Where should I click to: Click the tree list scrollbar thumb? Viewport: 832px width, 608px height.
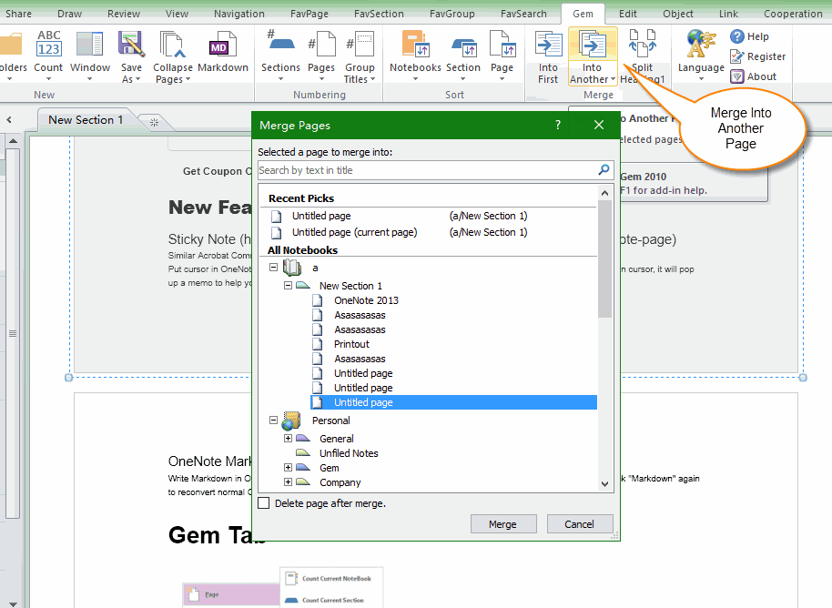click(x=604, y=258)
